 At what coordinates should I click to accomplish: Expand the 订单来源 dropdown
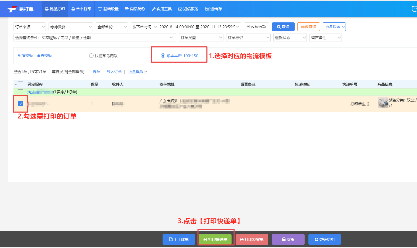pos(30,27)
